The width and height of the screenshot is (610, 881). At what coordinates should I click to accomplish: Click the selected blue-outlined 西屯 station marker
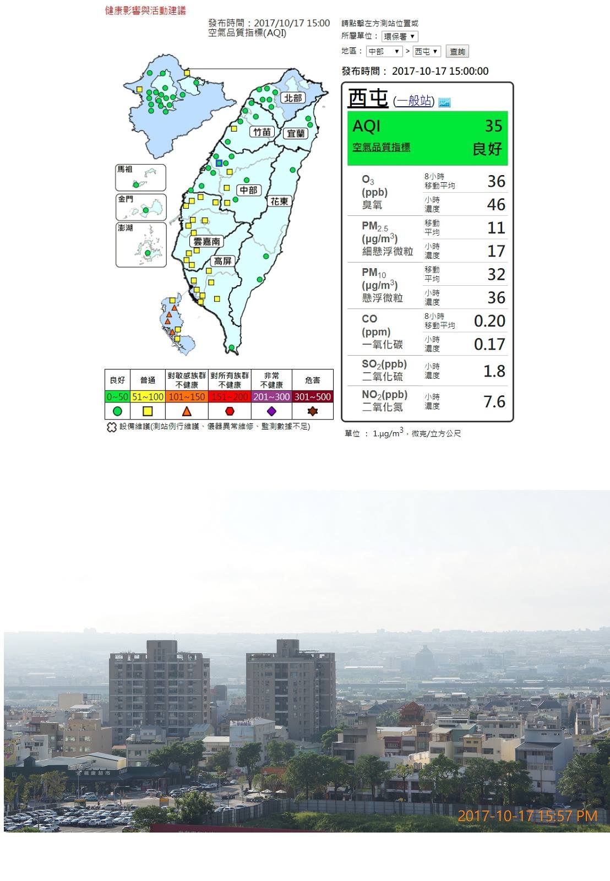click(219, 162)
